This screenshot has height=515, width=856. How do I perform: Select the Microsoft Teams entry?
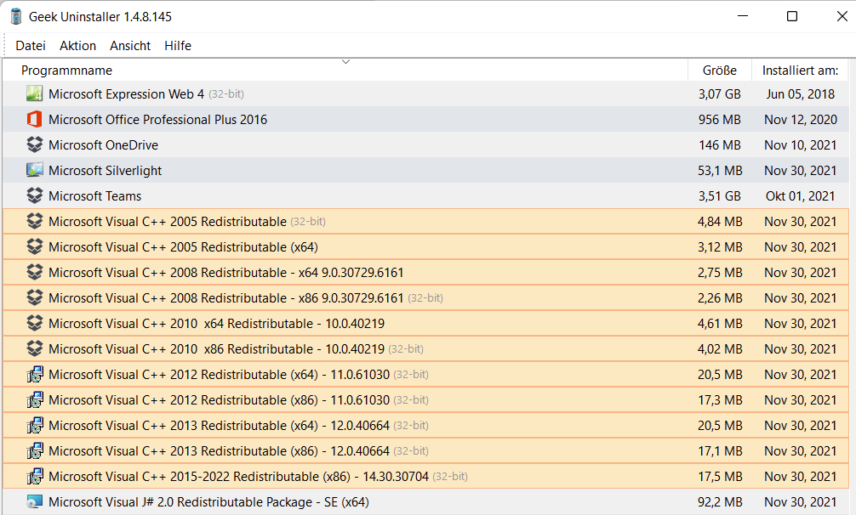tap(425, 195)
